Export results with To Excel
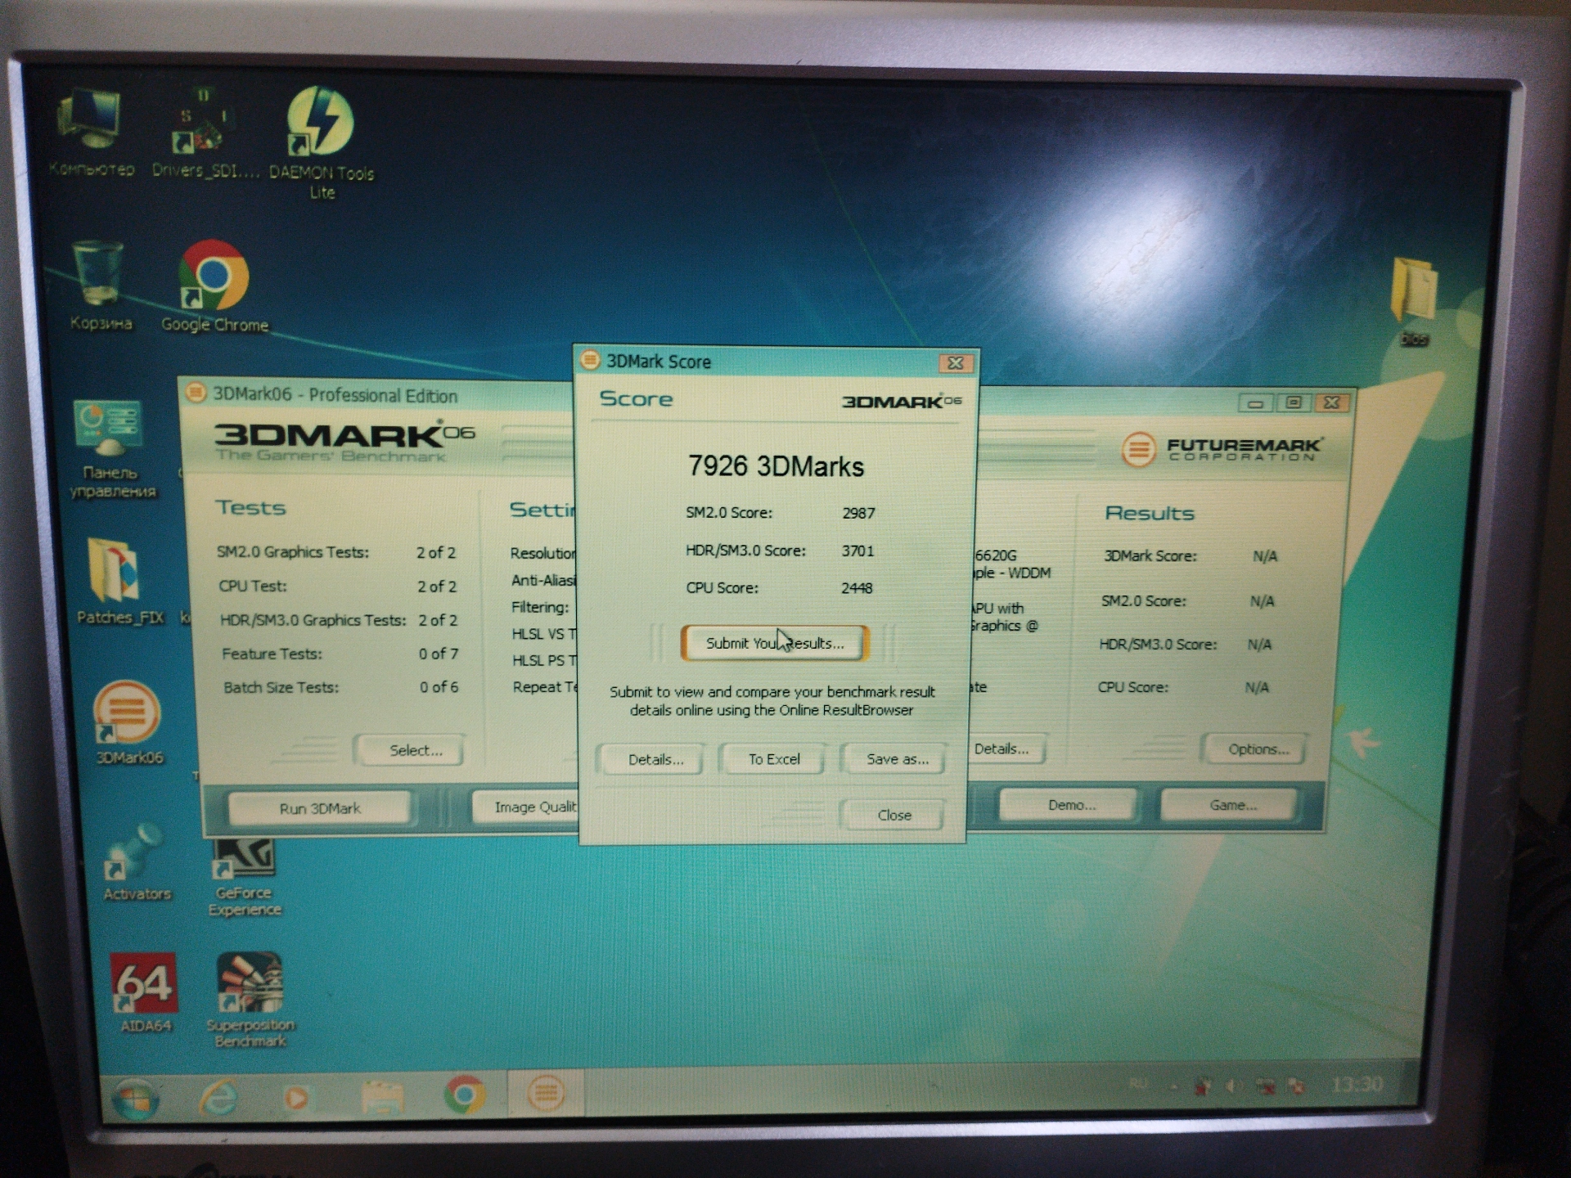The image size is (1571, 1178). (x=774, y=759)
